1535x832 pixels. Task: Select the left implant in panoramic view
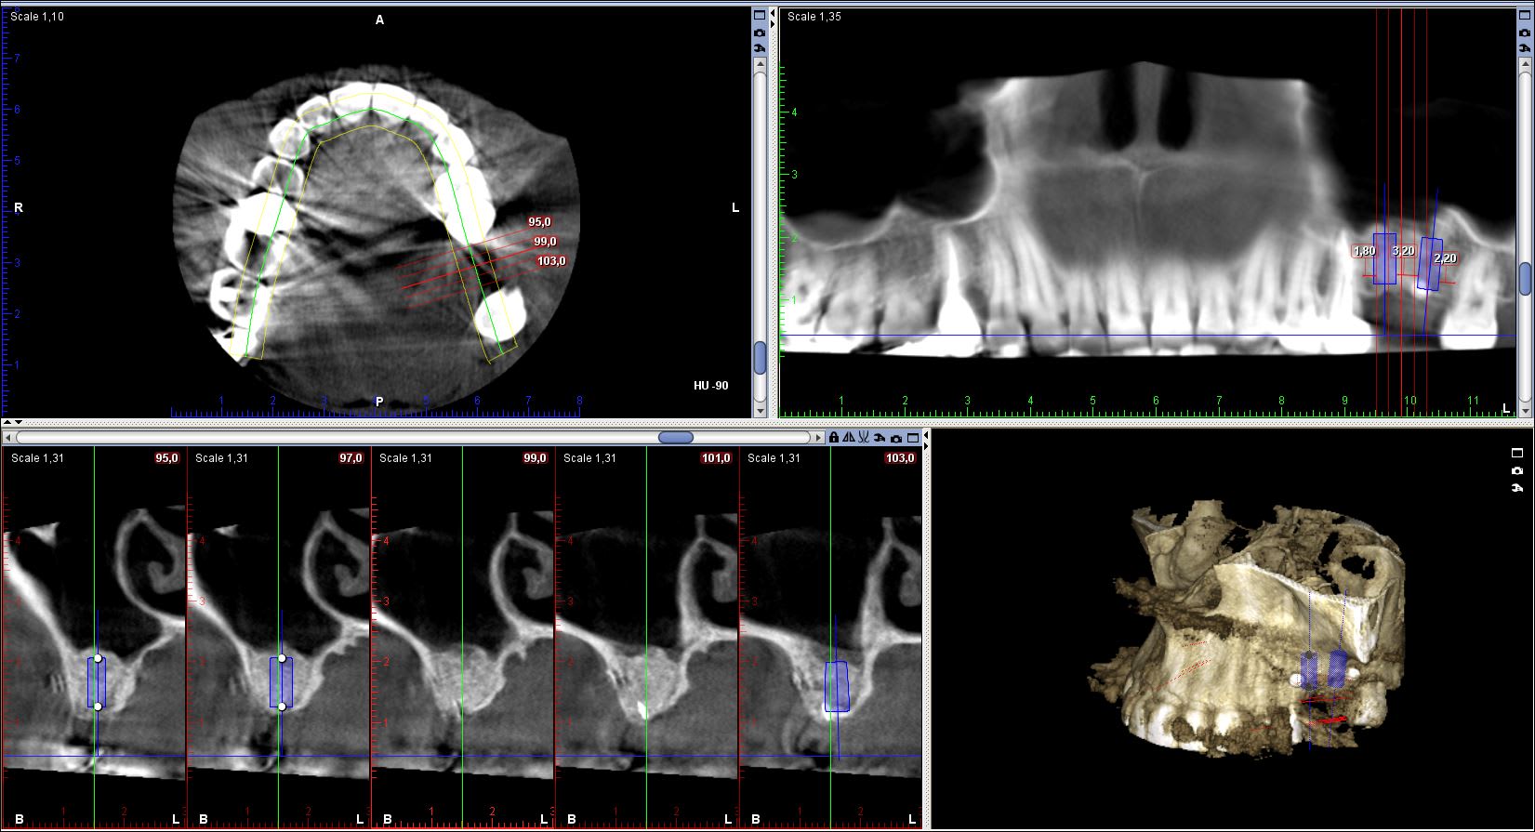[1384, 258]
